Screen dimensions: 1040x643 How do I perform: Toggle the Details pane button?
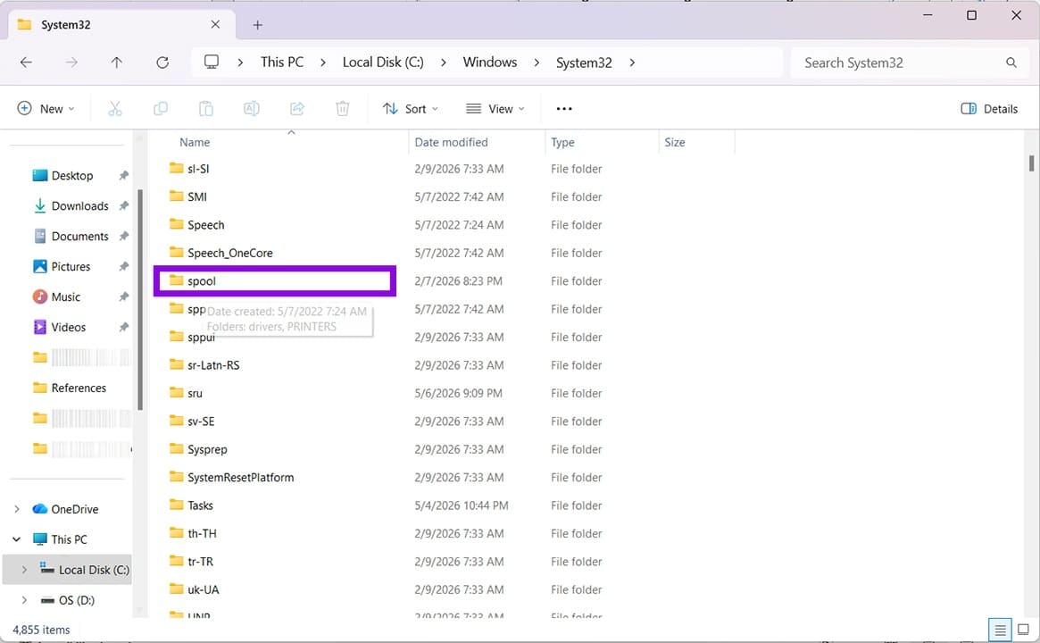point(989,109)
